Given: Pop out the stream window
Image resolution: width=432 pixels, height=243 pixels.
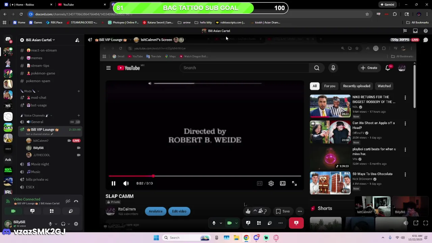Looking at the screenshot, I should coord(416,223).
